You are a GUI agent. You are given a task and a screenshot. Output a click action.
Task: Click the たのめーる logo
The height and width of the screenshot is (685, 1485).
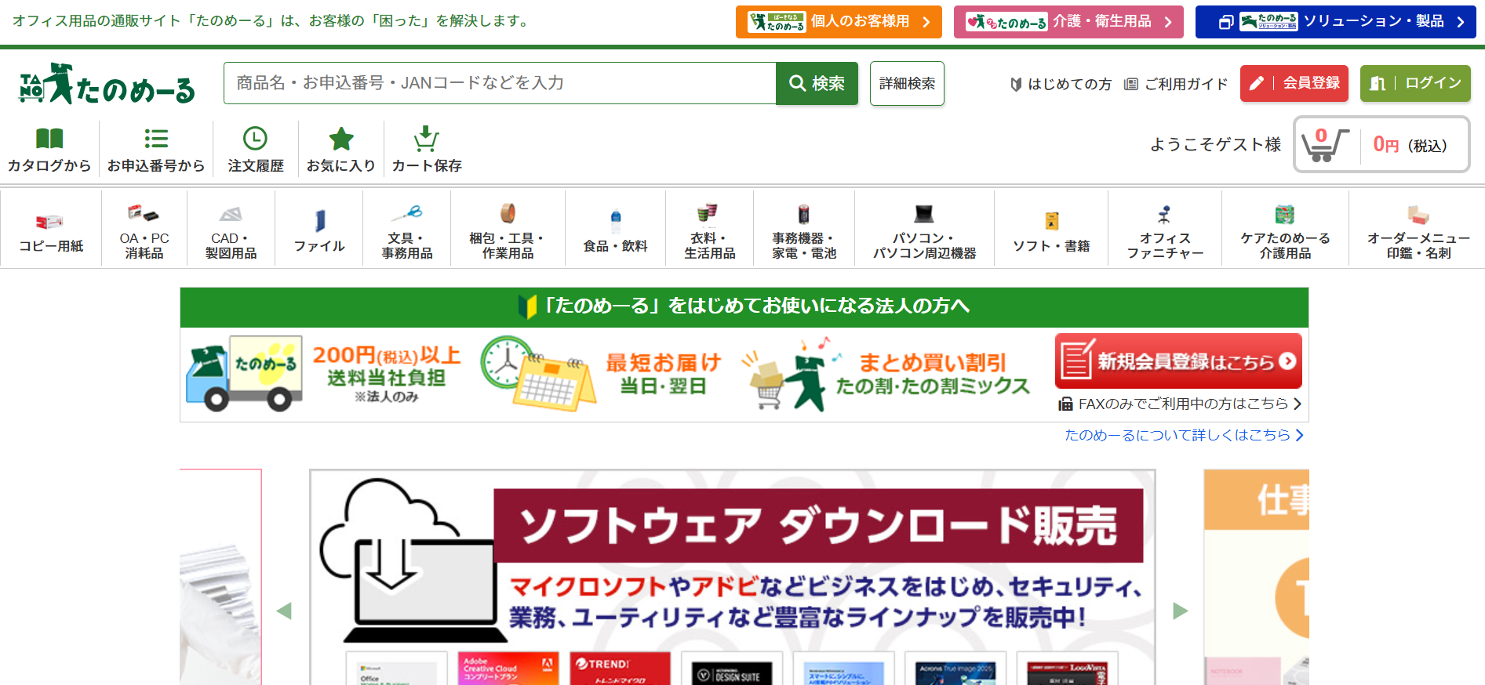coord(107,84)
